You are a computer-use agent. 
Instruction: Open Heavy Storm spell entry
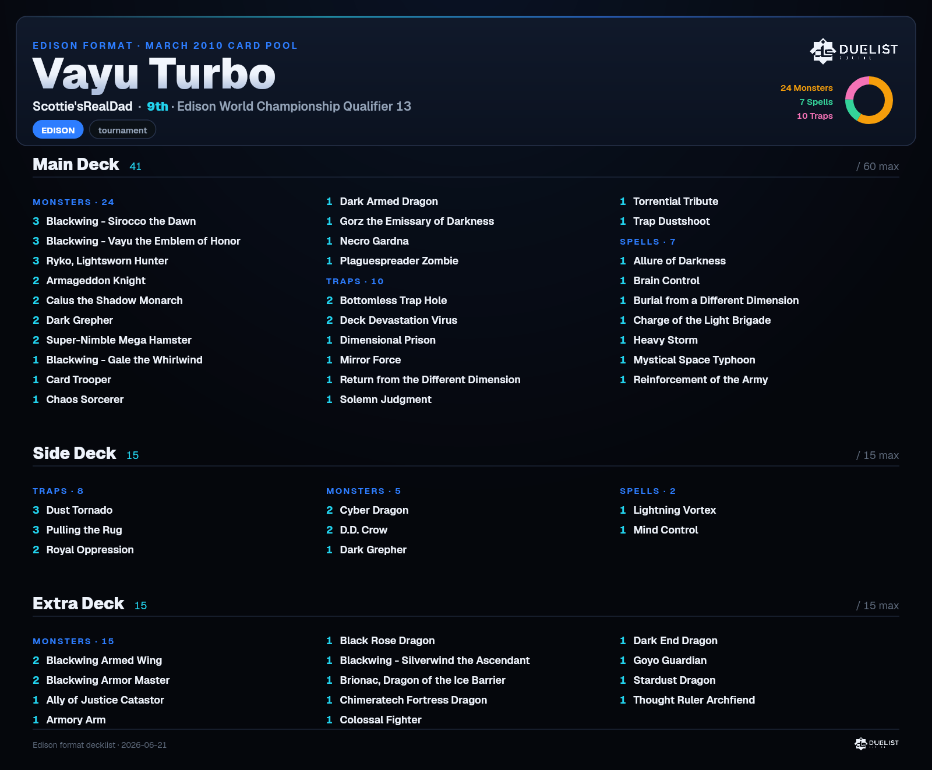point(666,340)
